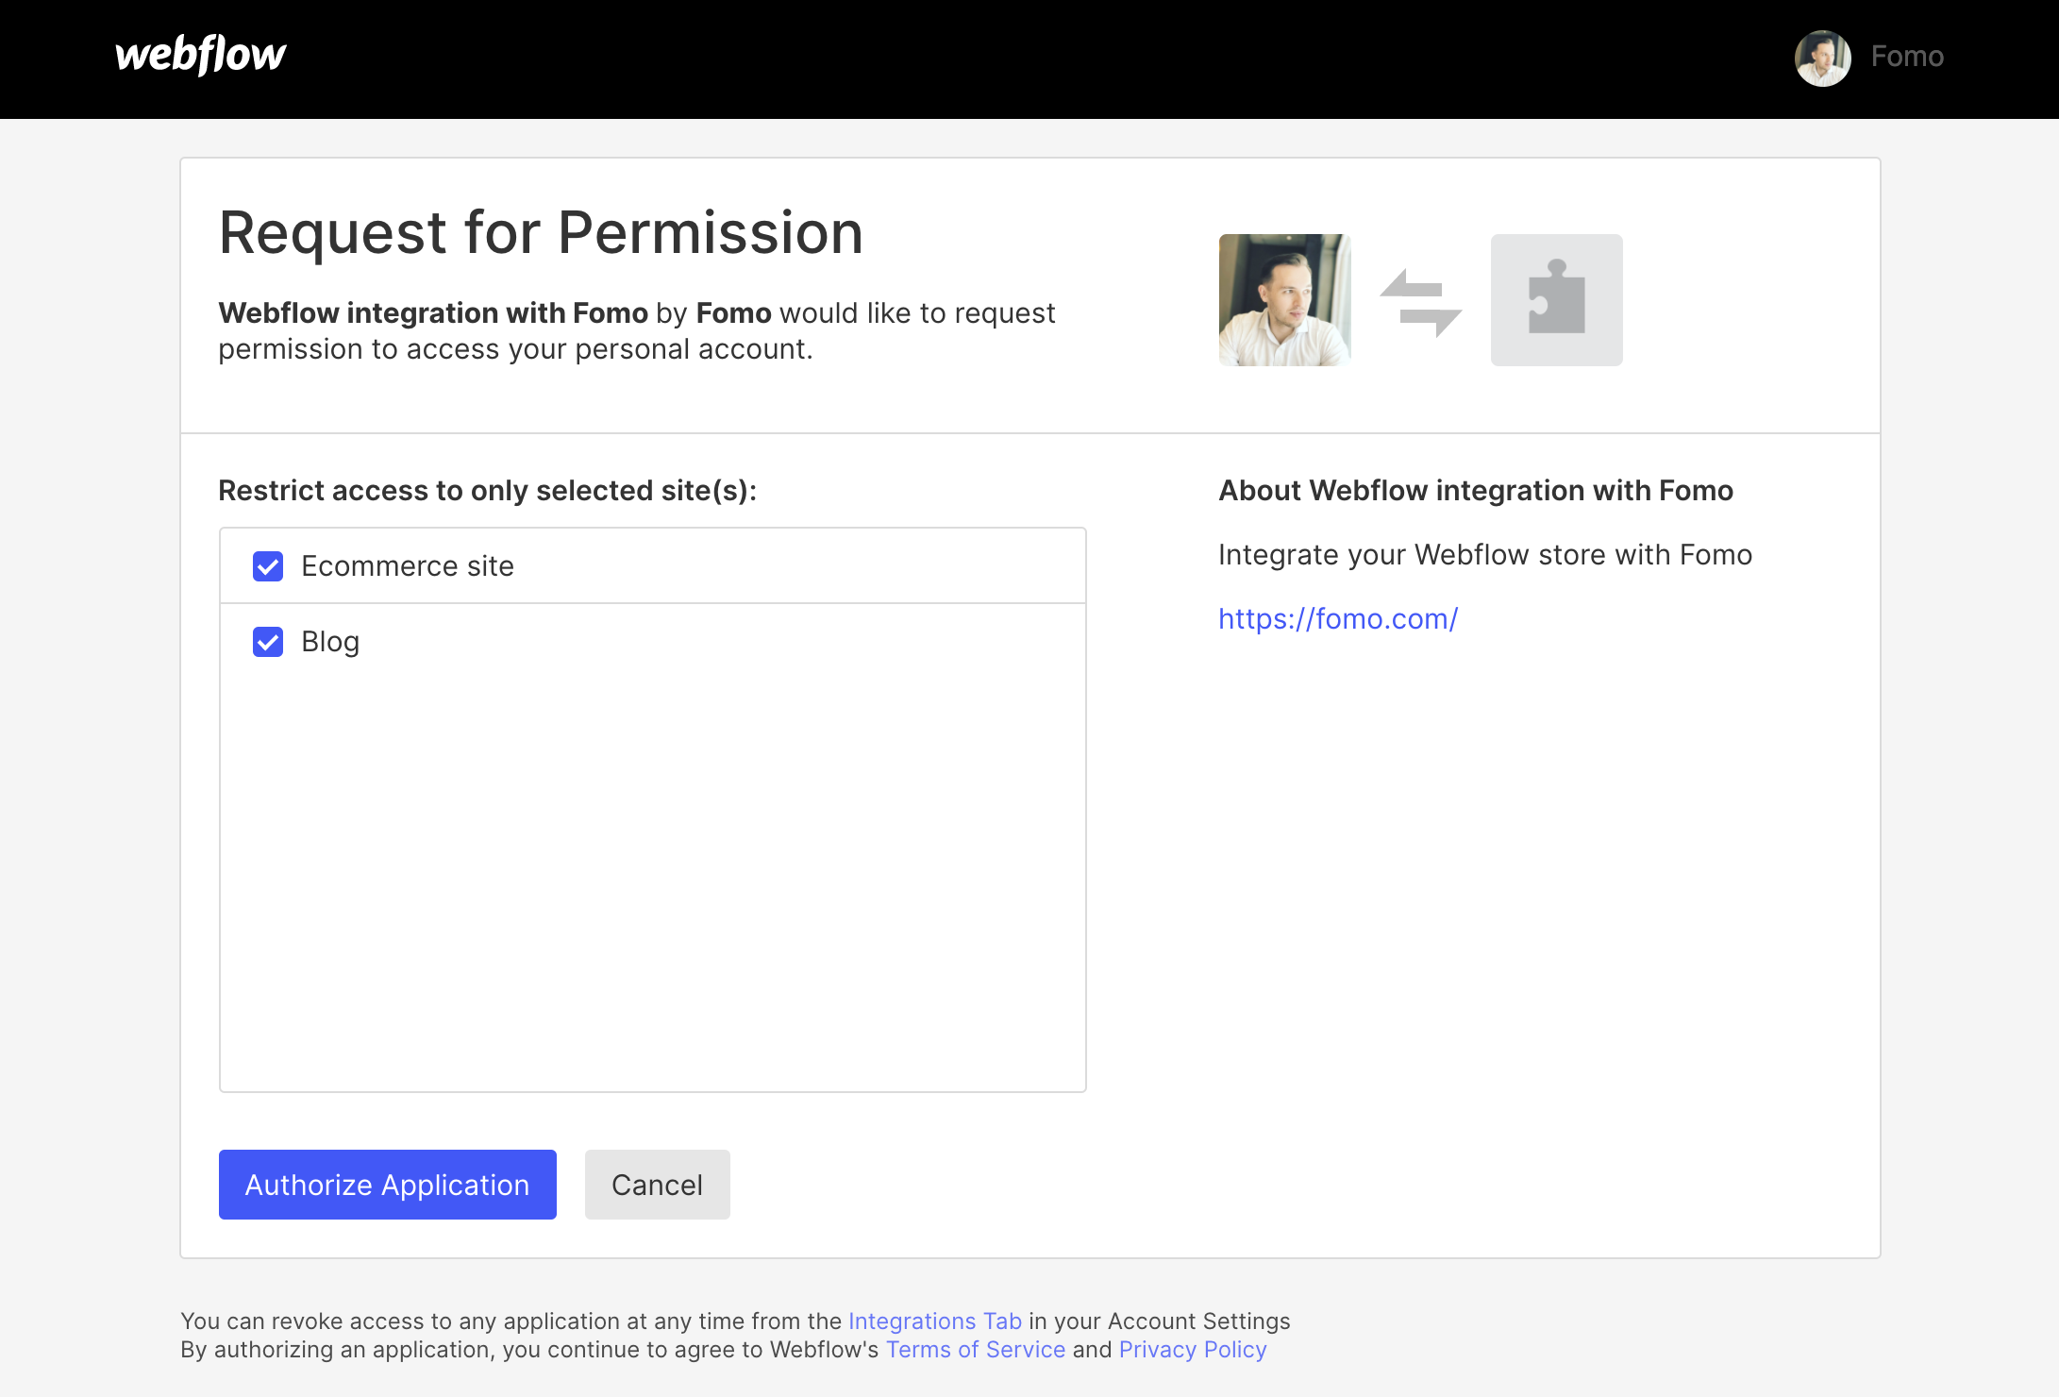Click 'About Webflow integration with Fomo' heading

[1476, 491]
